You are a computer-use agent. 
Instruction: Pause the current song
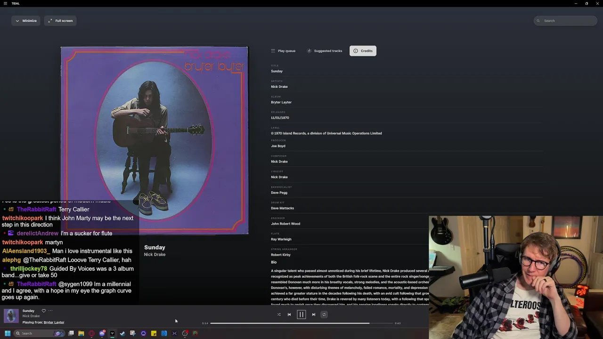pos(301,315)
